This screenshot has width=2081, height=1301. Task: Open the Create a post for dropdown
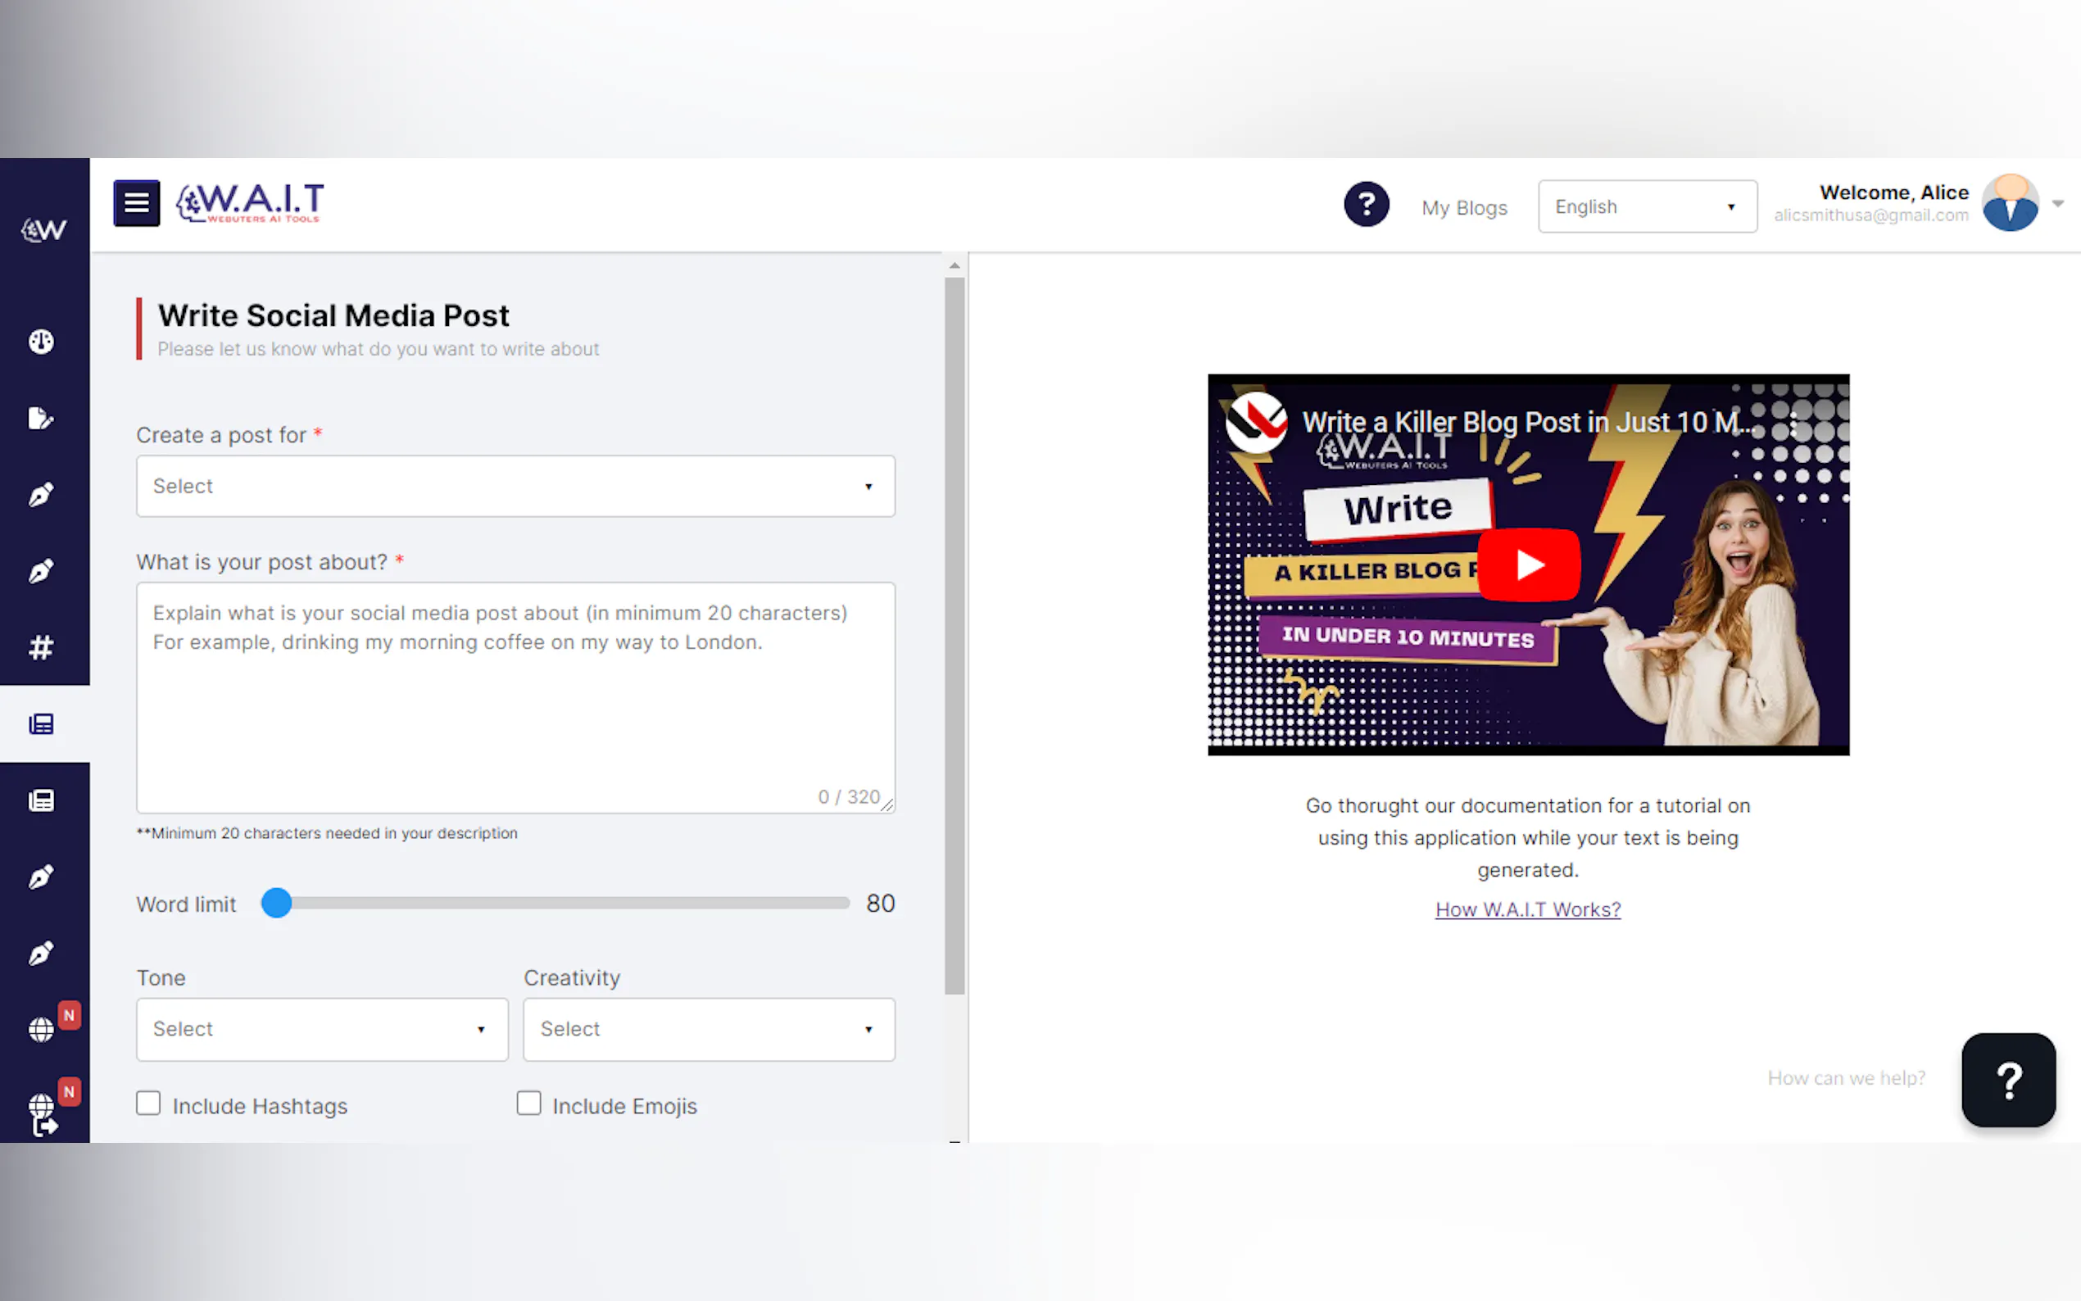515,486
